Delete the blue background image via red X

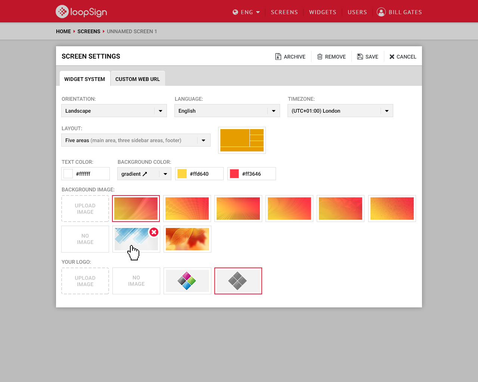(154, 232)
